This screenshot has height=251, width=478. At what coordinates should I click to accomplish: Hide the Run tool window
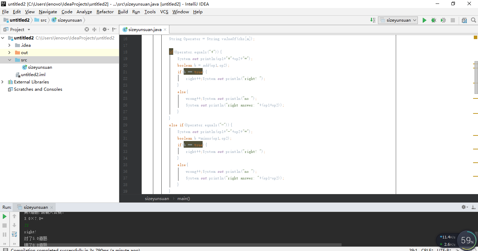click(473, 207)
